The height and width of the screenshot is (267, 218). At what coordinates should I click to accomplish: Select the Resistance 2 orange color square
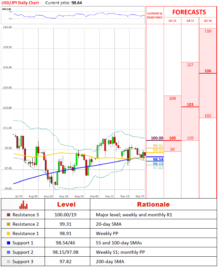pyautogui.click(x=8, y=224)
